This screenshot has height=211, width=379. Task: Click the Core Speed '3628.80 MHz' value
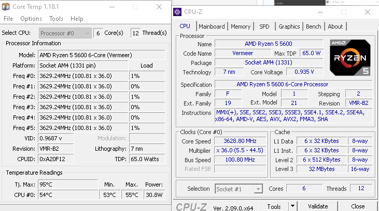point(240,141)
